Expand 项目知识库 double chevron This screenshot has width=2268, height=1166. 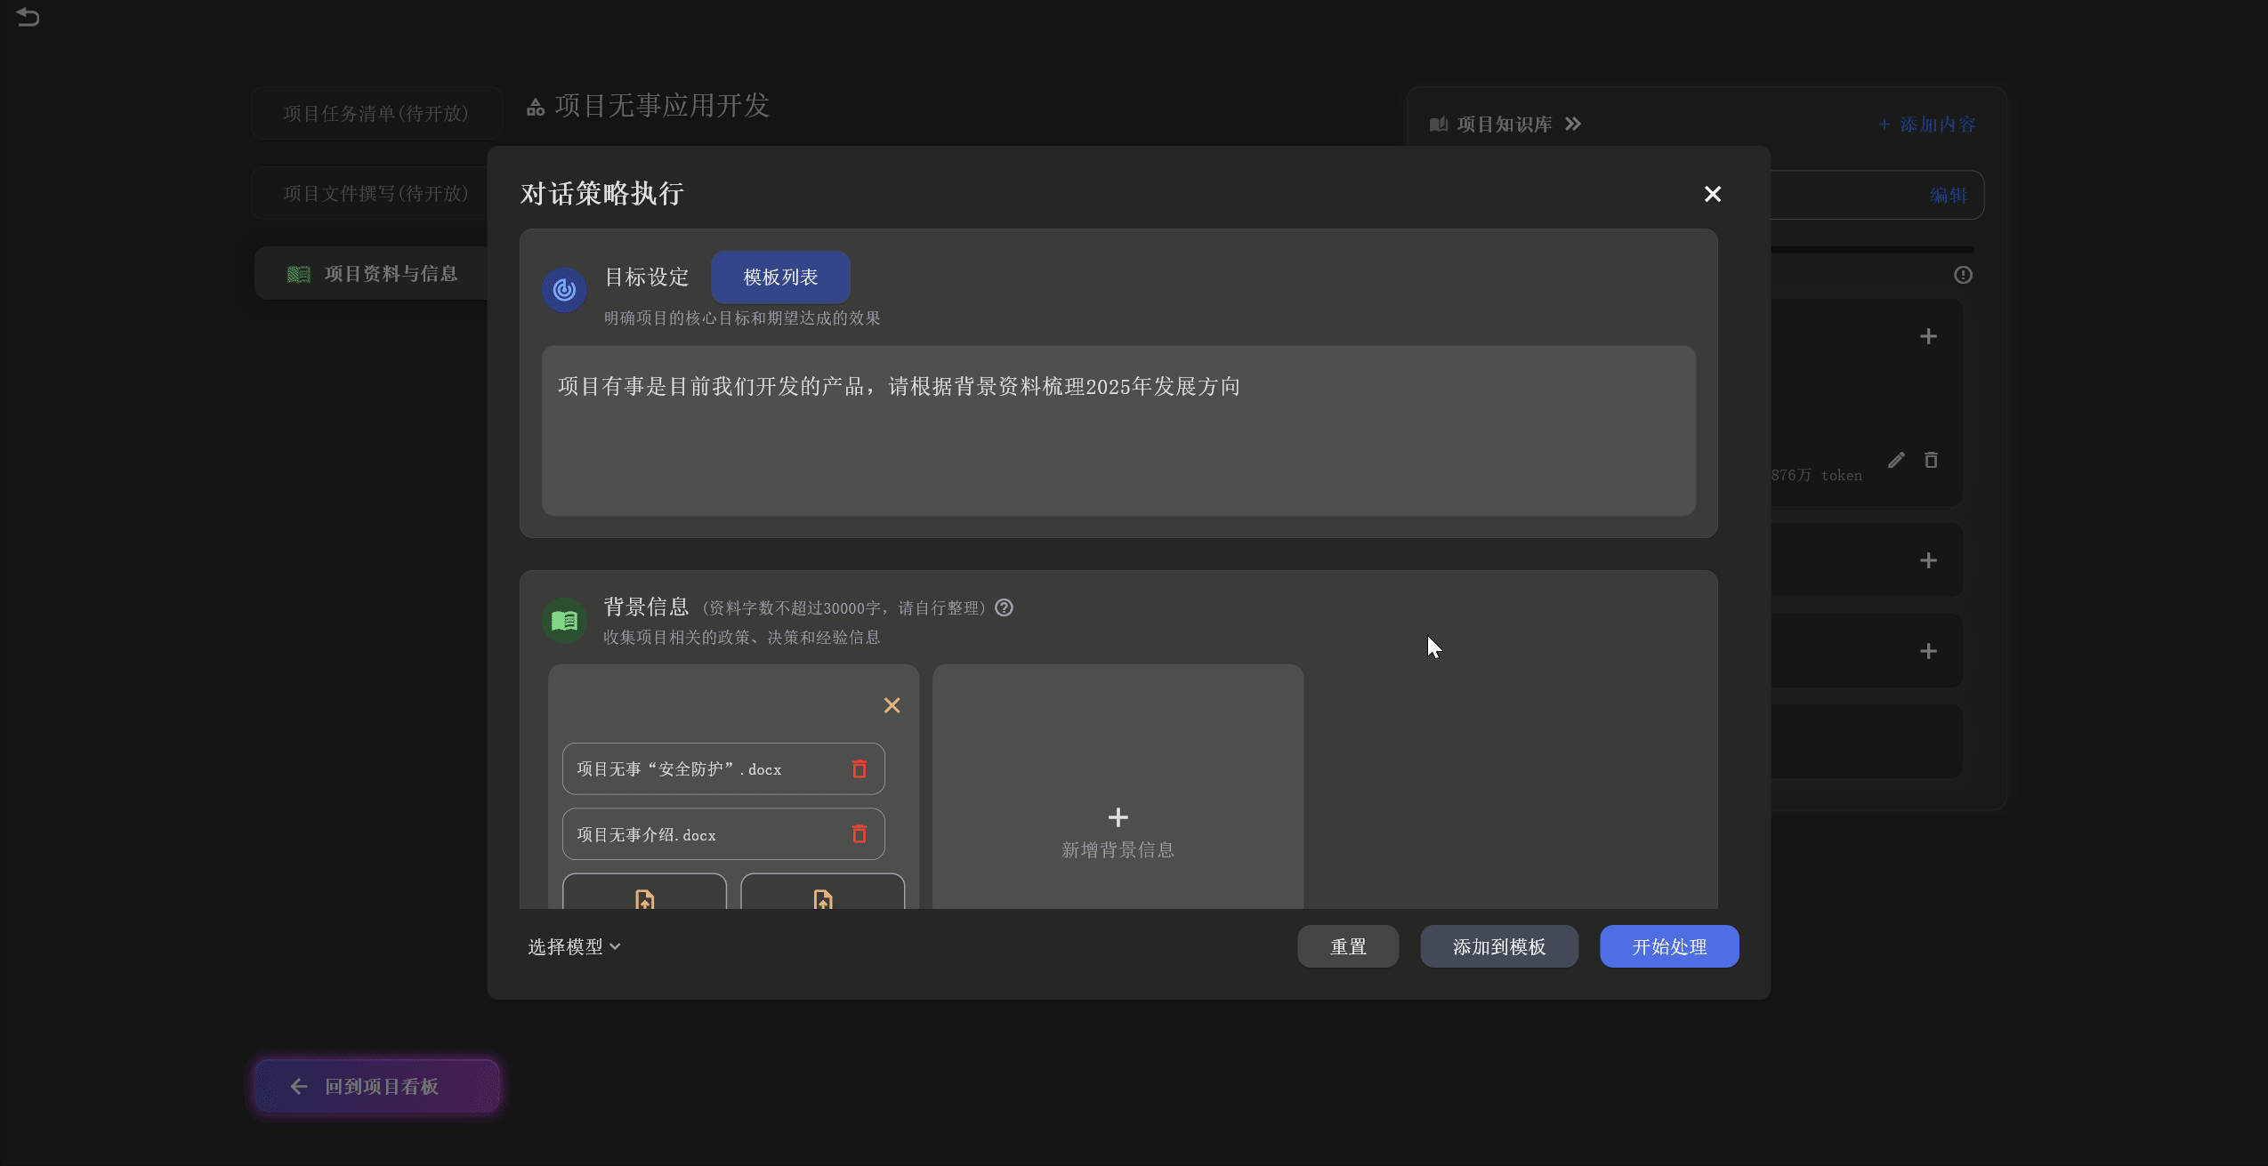pyautogui.click(x=1573, y=125)
